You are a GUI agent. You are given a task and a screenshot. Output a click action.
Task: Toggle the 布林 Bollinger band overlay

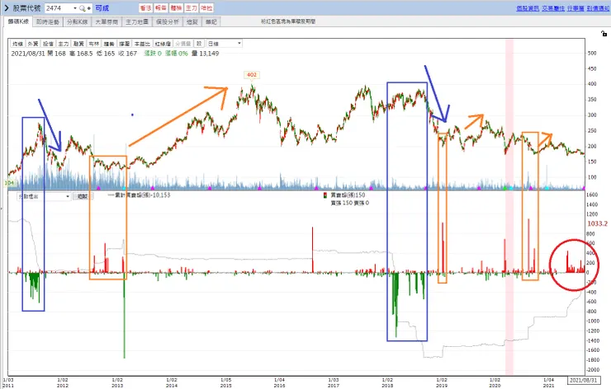pyautogui.click(x=94, y=44)
